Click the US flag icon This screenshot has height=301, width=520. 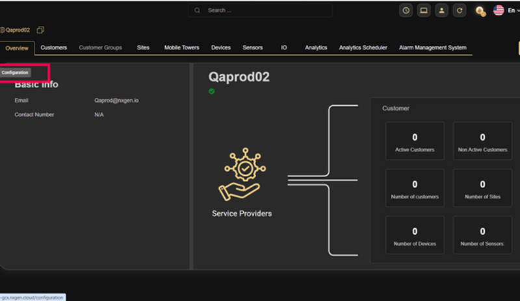[x=499, y=10]
